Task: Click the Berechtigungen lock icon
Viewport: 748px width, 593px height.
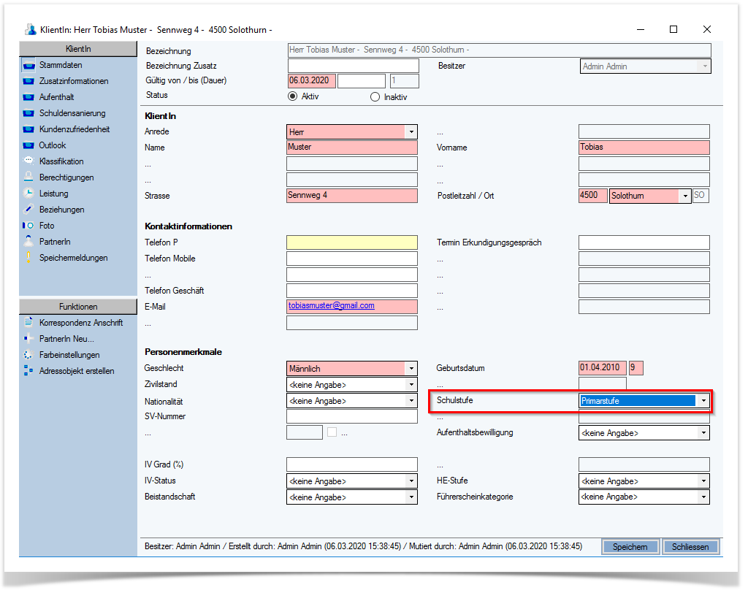Action: pos(28,177)
